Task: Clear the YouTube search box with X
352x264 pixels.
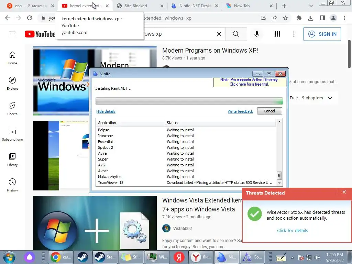Action: click(219, 34)
